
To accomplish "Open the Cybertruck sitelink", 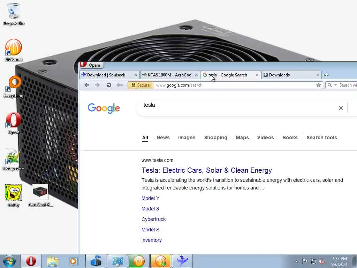I will [x=153, y=219].
